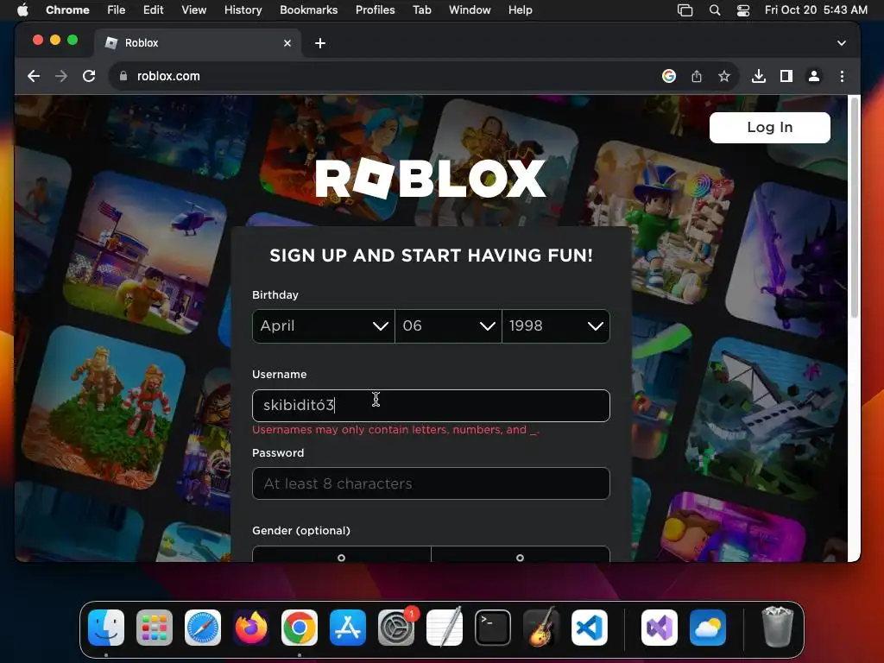The image size is (884, 663).
Task: Click the Log In button
Action: [x=769, y=128]
